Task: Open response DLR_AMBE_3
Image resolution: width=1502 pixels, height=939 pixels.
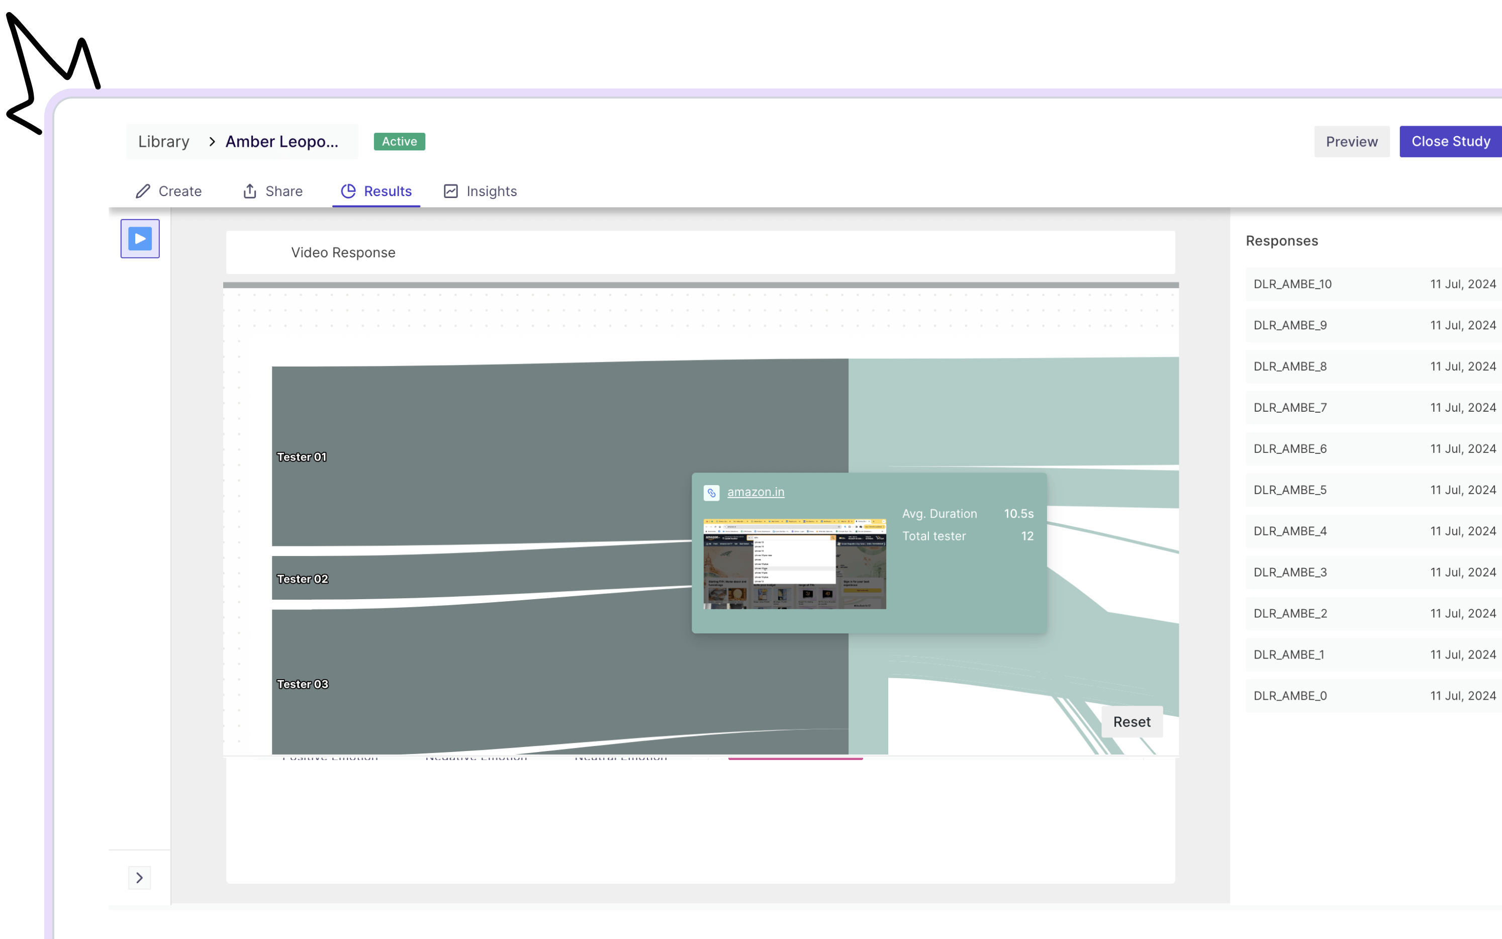Action: 1373,572
